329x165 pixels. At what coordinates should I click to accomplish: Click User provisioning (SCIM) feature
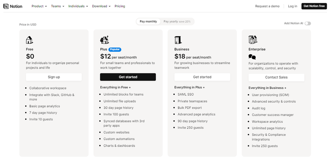[270, 95]
